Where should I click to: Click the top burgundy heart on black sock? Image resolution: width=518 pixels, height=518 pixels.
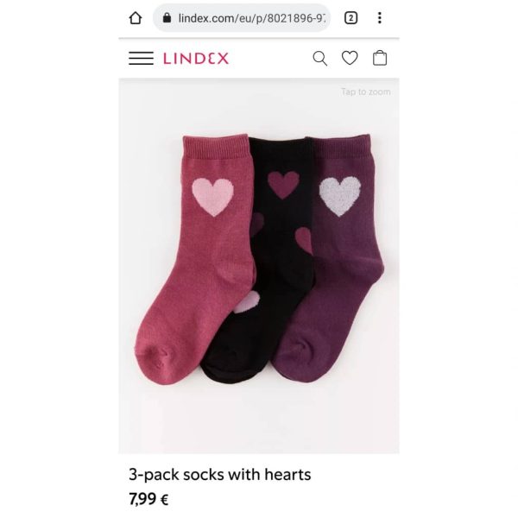coord(283,185)
